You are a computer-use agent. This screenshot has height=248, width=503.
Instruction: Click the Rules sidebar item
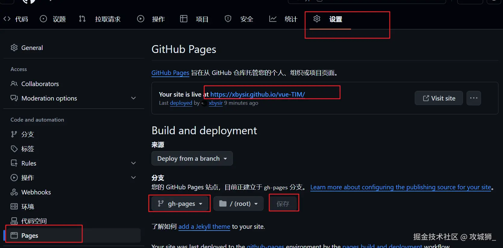point(74,163)
